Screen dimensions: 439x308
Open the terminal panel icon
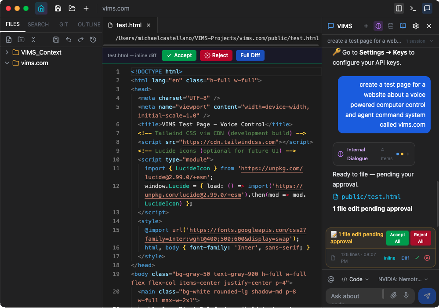413,8
